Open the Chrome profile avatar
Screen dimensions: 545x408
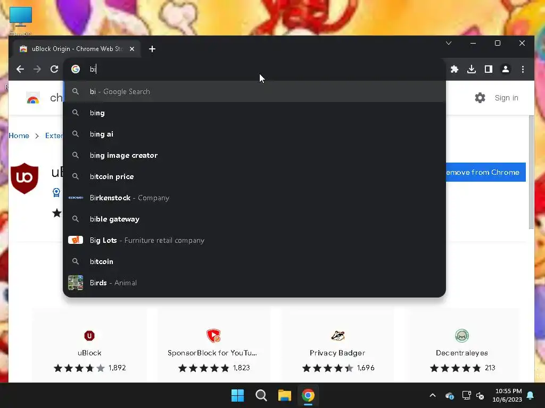tap(506, 69)
